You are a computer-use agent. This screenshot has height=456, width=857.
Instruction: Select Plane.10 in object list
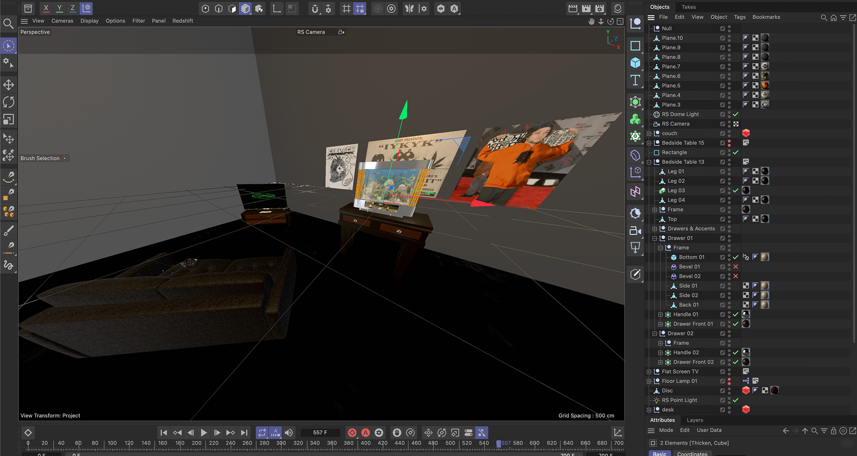click(x=672, y=38)
